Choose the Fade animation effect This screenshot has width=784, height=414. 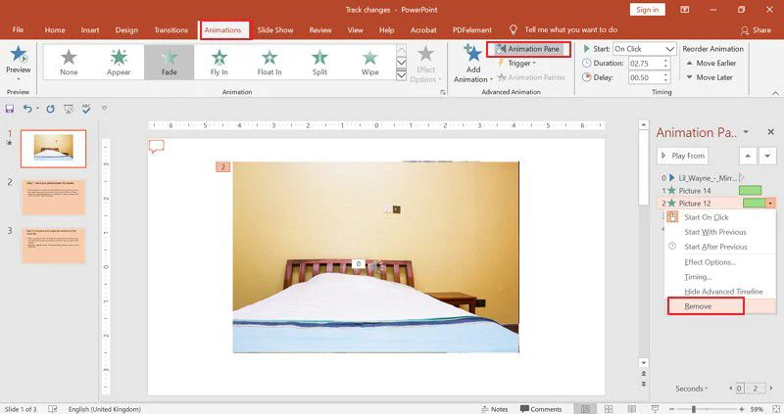tap(169, 63)
